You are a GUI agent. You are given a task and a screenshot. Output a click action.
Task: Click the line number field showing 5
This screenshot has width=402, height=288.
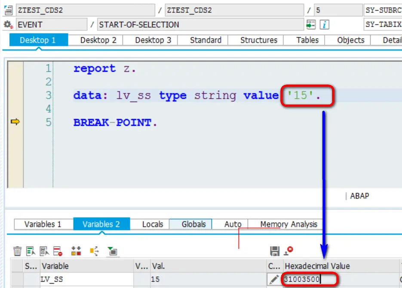338,10
